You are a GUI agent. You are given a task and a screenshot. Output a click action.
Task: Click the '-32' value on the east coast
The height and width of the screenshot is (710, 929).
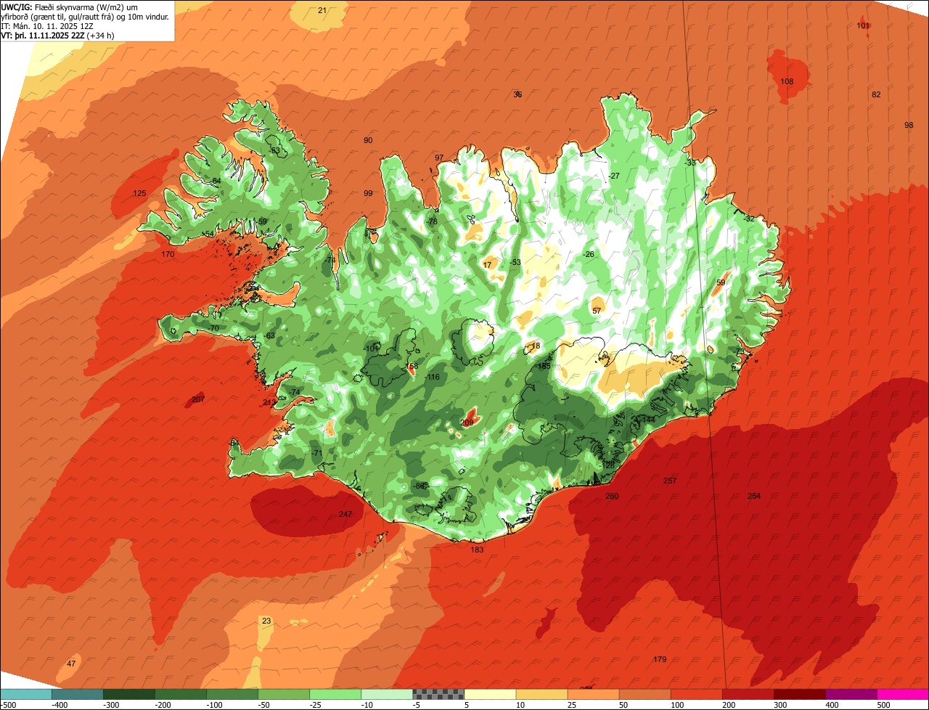[749, 219]
